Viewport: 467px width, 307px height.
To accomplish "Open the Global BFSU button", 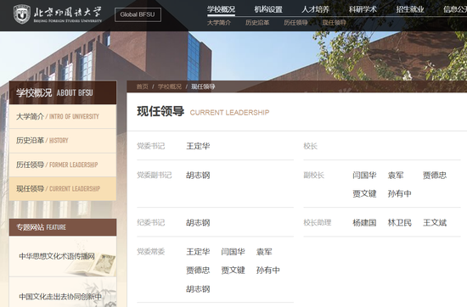I will [x=138, y=14].
